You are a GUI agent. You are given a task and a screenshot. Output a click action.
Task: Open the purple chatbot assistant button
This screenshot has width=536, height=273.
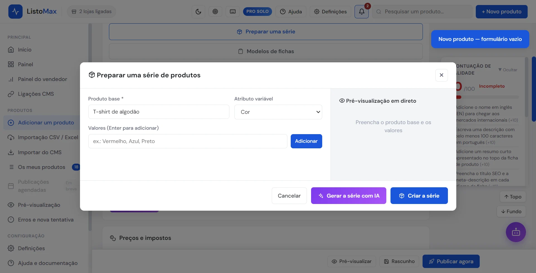click(x=516, y=232)
